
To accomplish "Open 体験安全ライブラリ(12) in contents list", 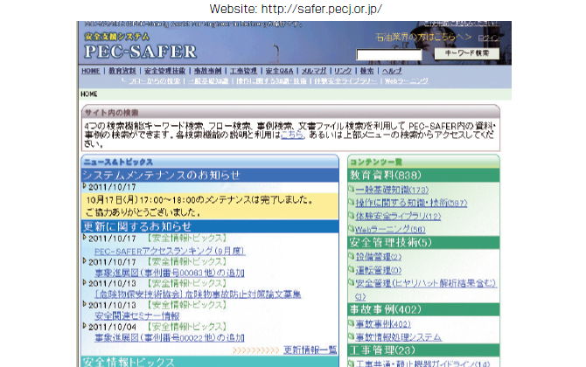I will (398, 216).
